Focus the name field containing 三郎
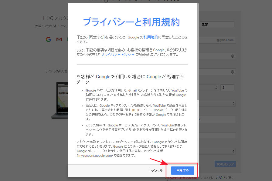 [217, 25]
